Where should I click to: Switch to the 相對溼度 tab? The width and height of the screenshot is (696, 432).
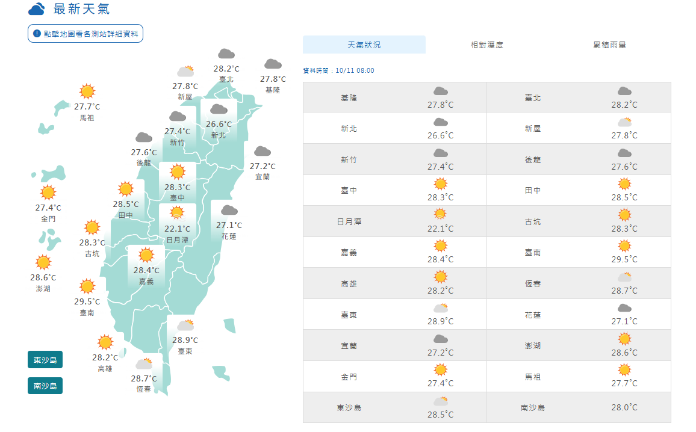point(486,45)
